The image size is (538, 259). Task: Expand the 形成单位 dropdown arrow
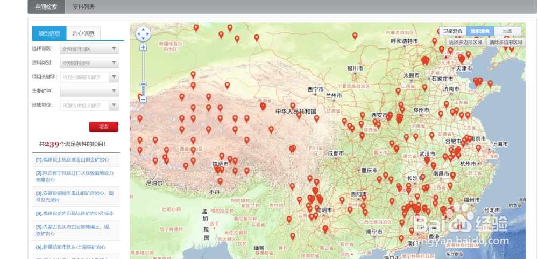point(114,105)
